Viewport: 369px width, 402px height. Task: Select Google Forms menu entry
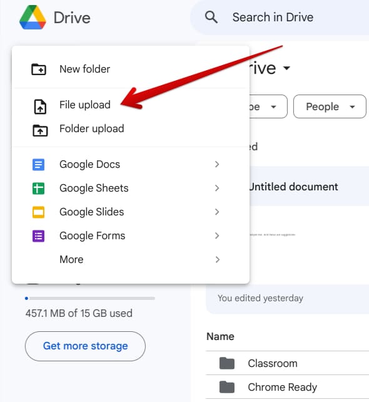(131, 236)
